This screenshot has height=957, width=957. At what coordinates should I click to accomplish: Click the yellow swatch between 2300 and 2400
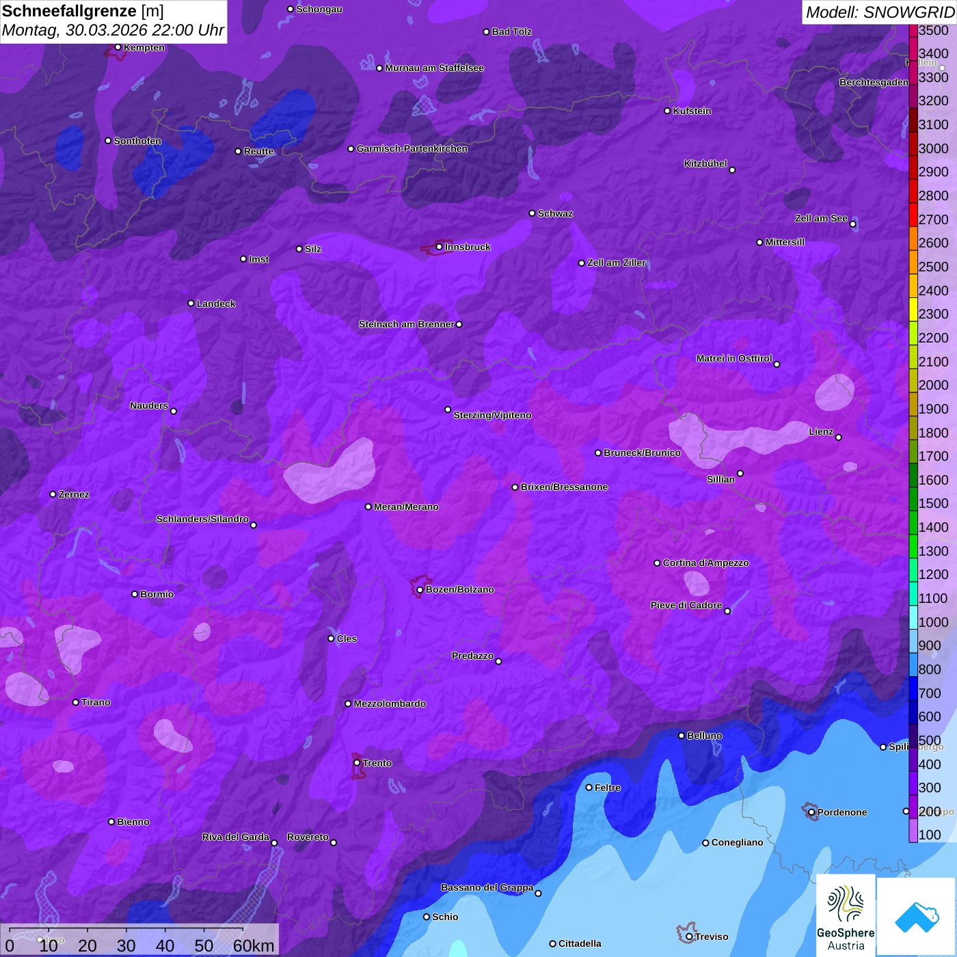click(x=913, y=309)
